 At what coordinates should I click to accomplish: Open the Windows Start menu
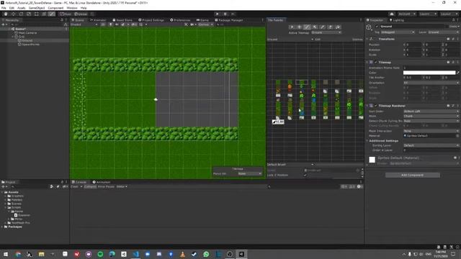(6, 254)
